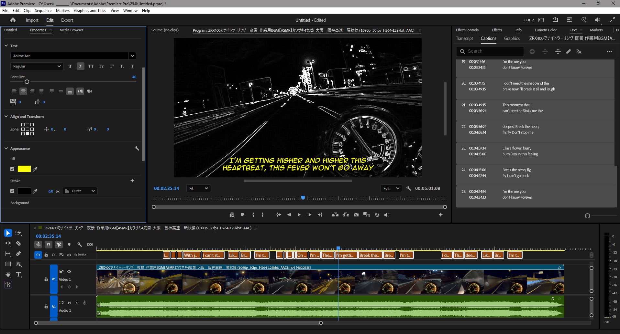Screen dimensions: 620x334
Task: Select the Rectangle tool
Action: point(8,264)
